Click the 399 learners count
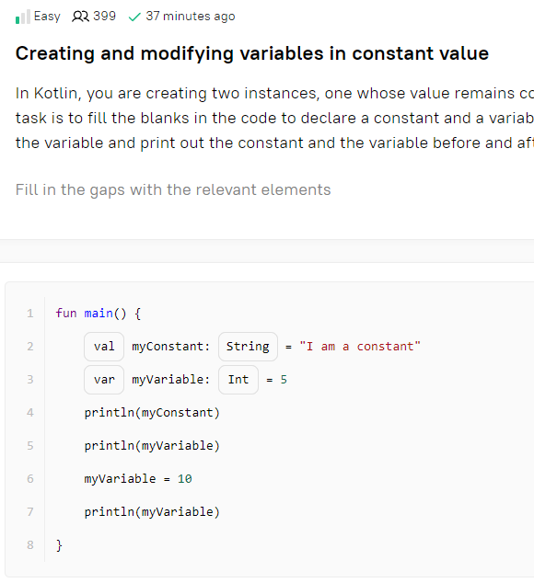 coord(104,17)
